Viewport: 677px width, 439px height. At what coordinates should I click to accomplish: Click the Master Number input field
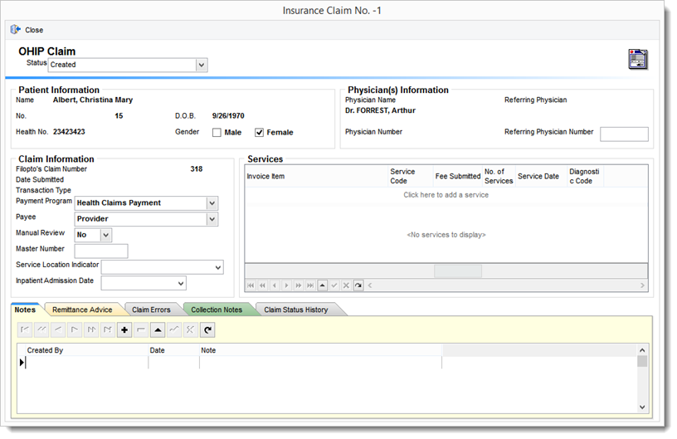click(x=101, y=251)
